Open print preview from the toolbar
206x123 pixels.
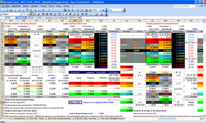pos(23,10)
